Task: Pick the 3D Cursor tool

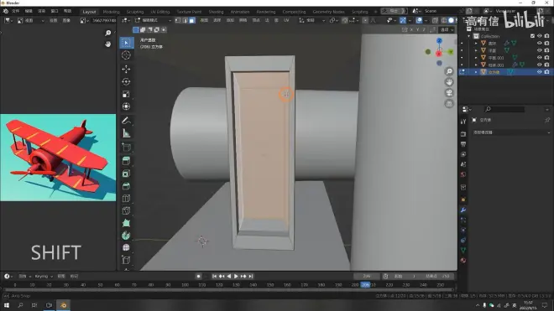Action: [x=126, y=55]
